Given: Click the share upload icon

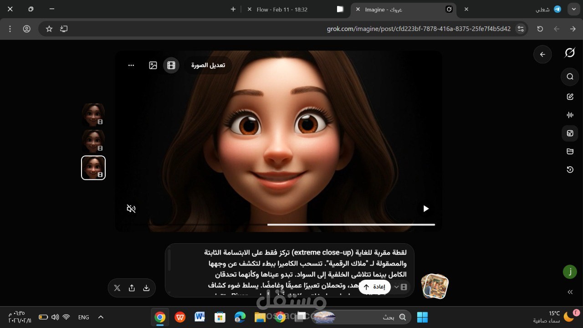Looking at the screenshot, I should (132, 288).
